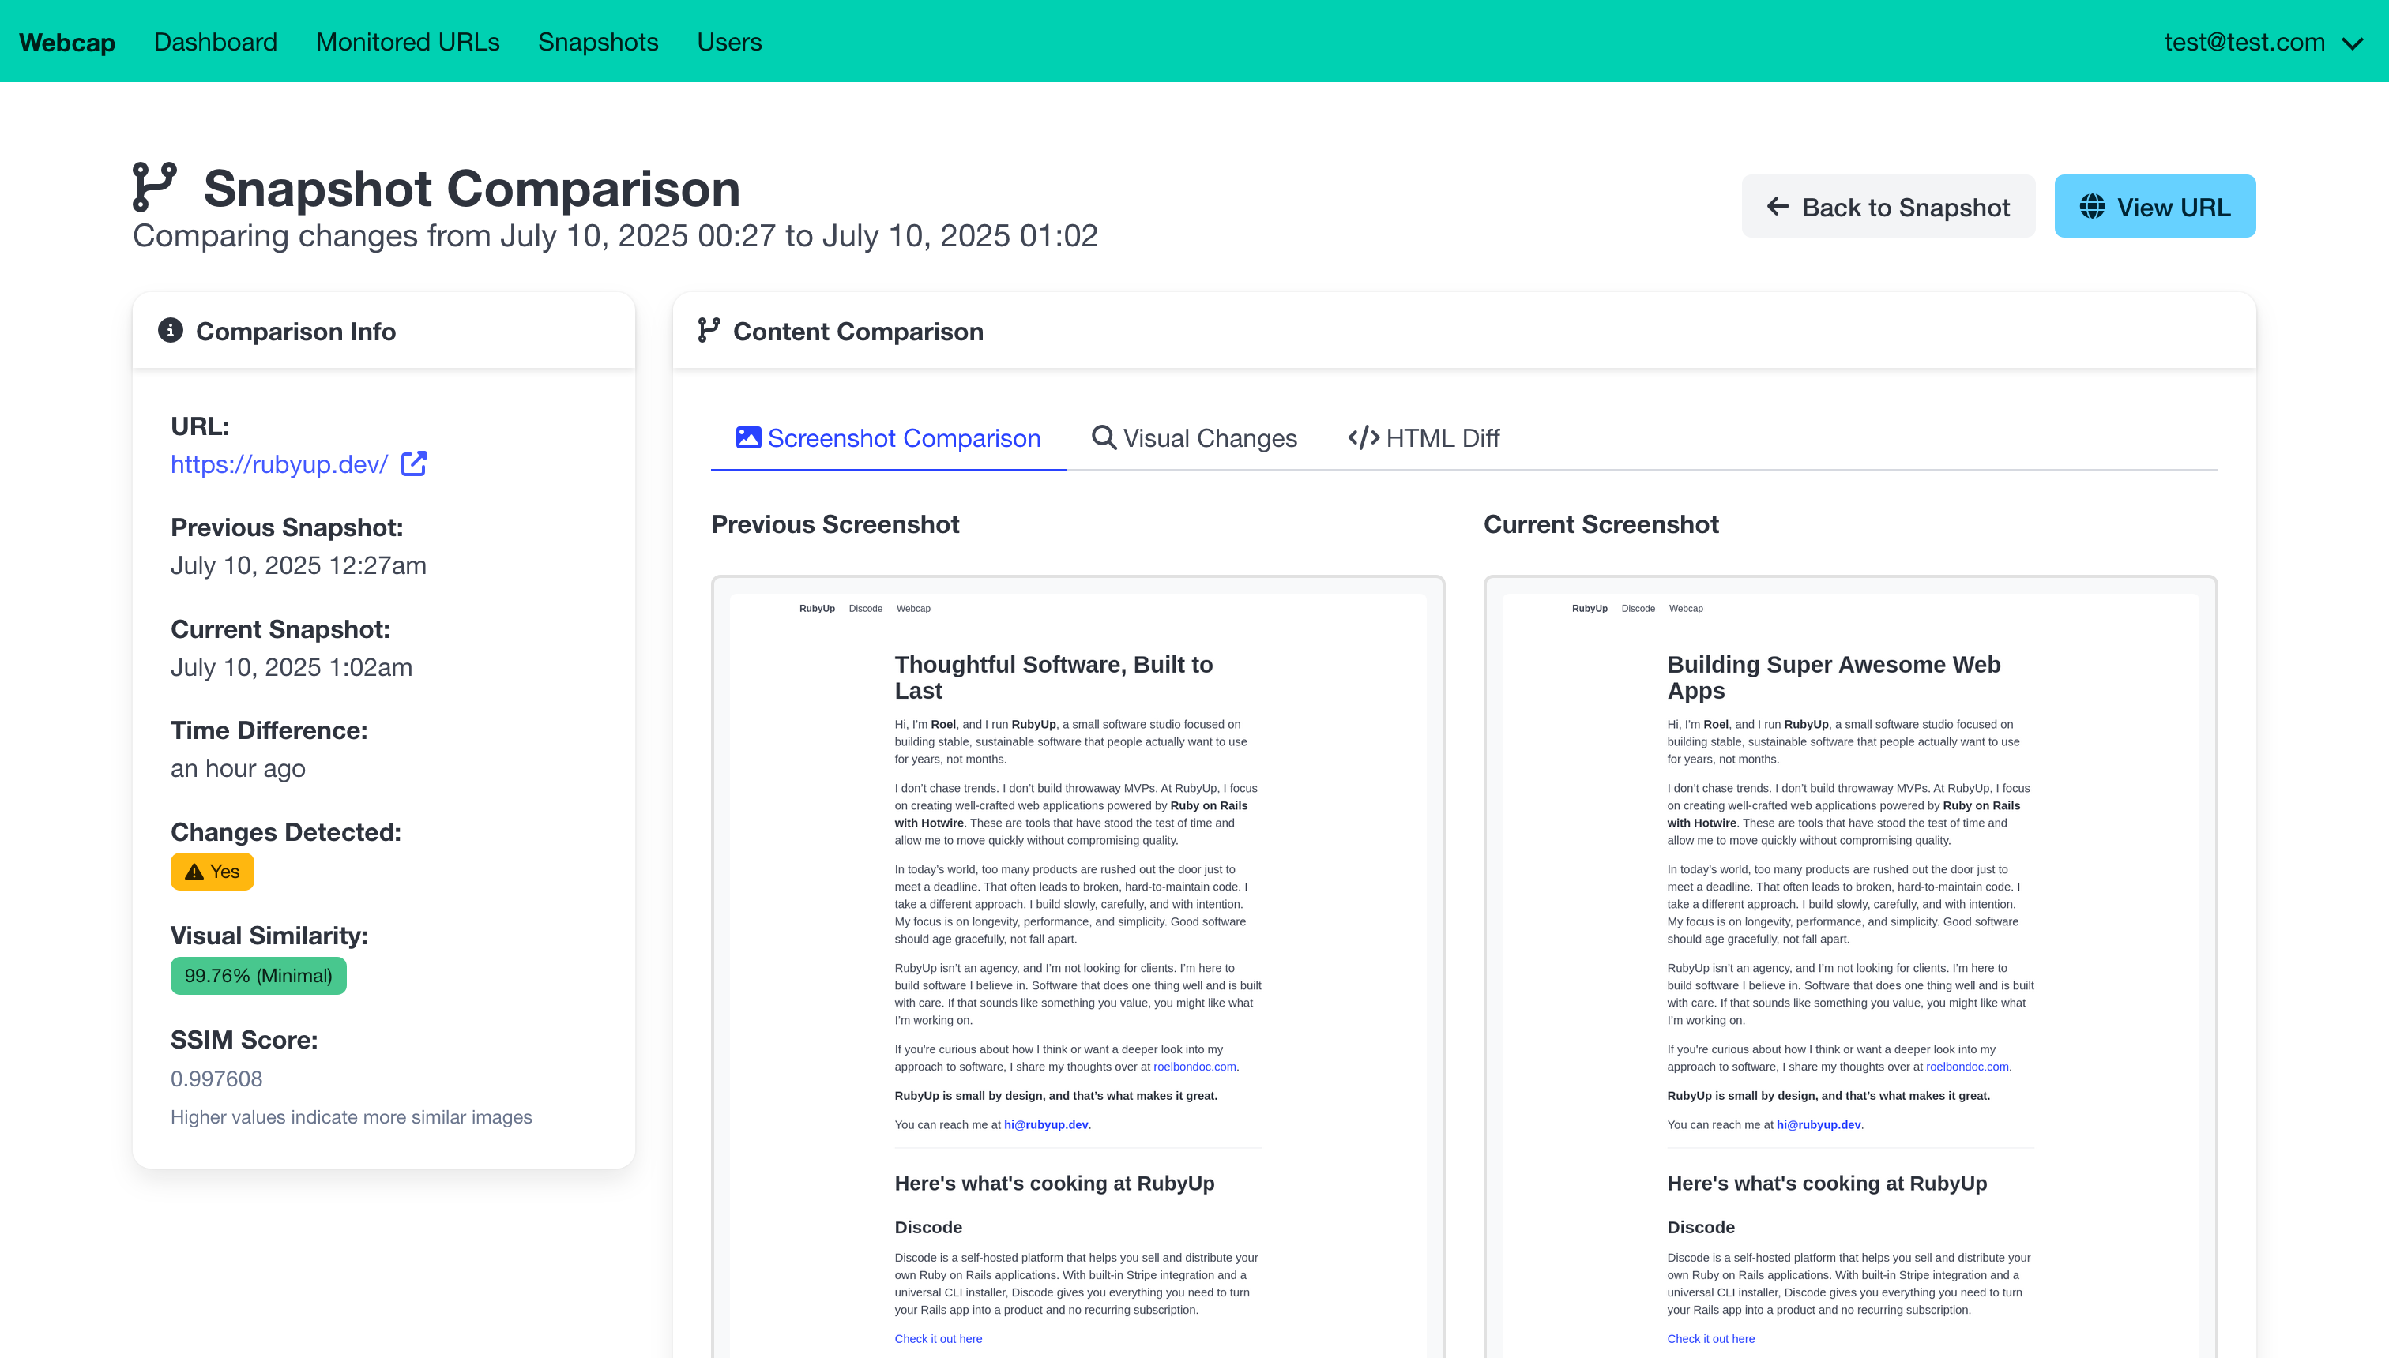Click the July 10, 2025 12:27am previous snapshot date
Image resolution: width=2389 pixels, height=1358 pixels.
pos(299,565)
